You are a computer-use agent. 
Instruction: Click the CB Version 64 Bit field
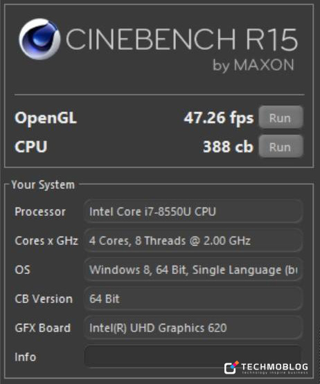point(193,299)
